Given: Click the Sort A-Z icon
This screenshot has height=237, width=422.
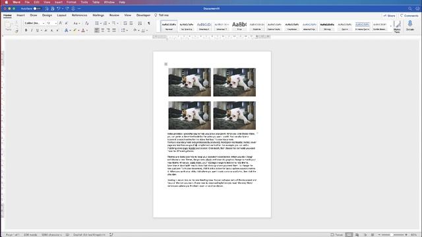Looking at the screenshot, I should [140, 24].
